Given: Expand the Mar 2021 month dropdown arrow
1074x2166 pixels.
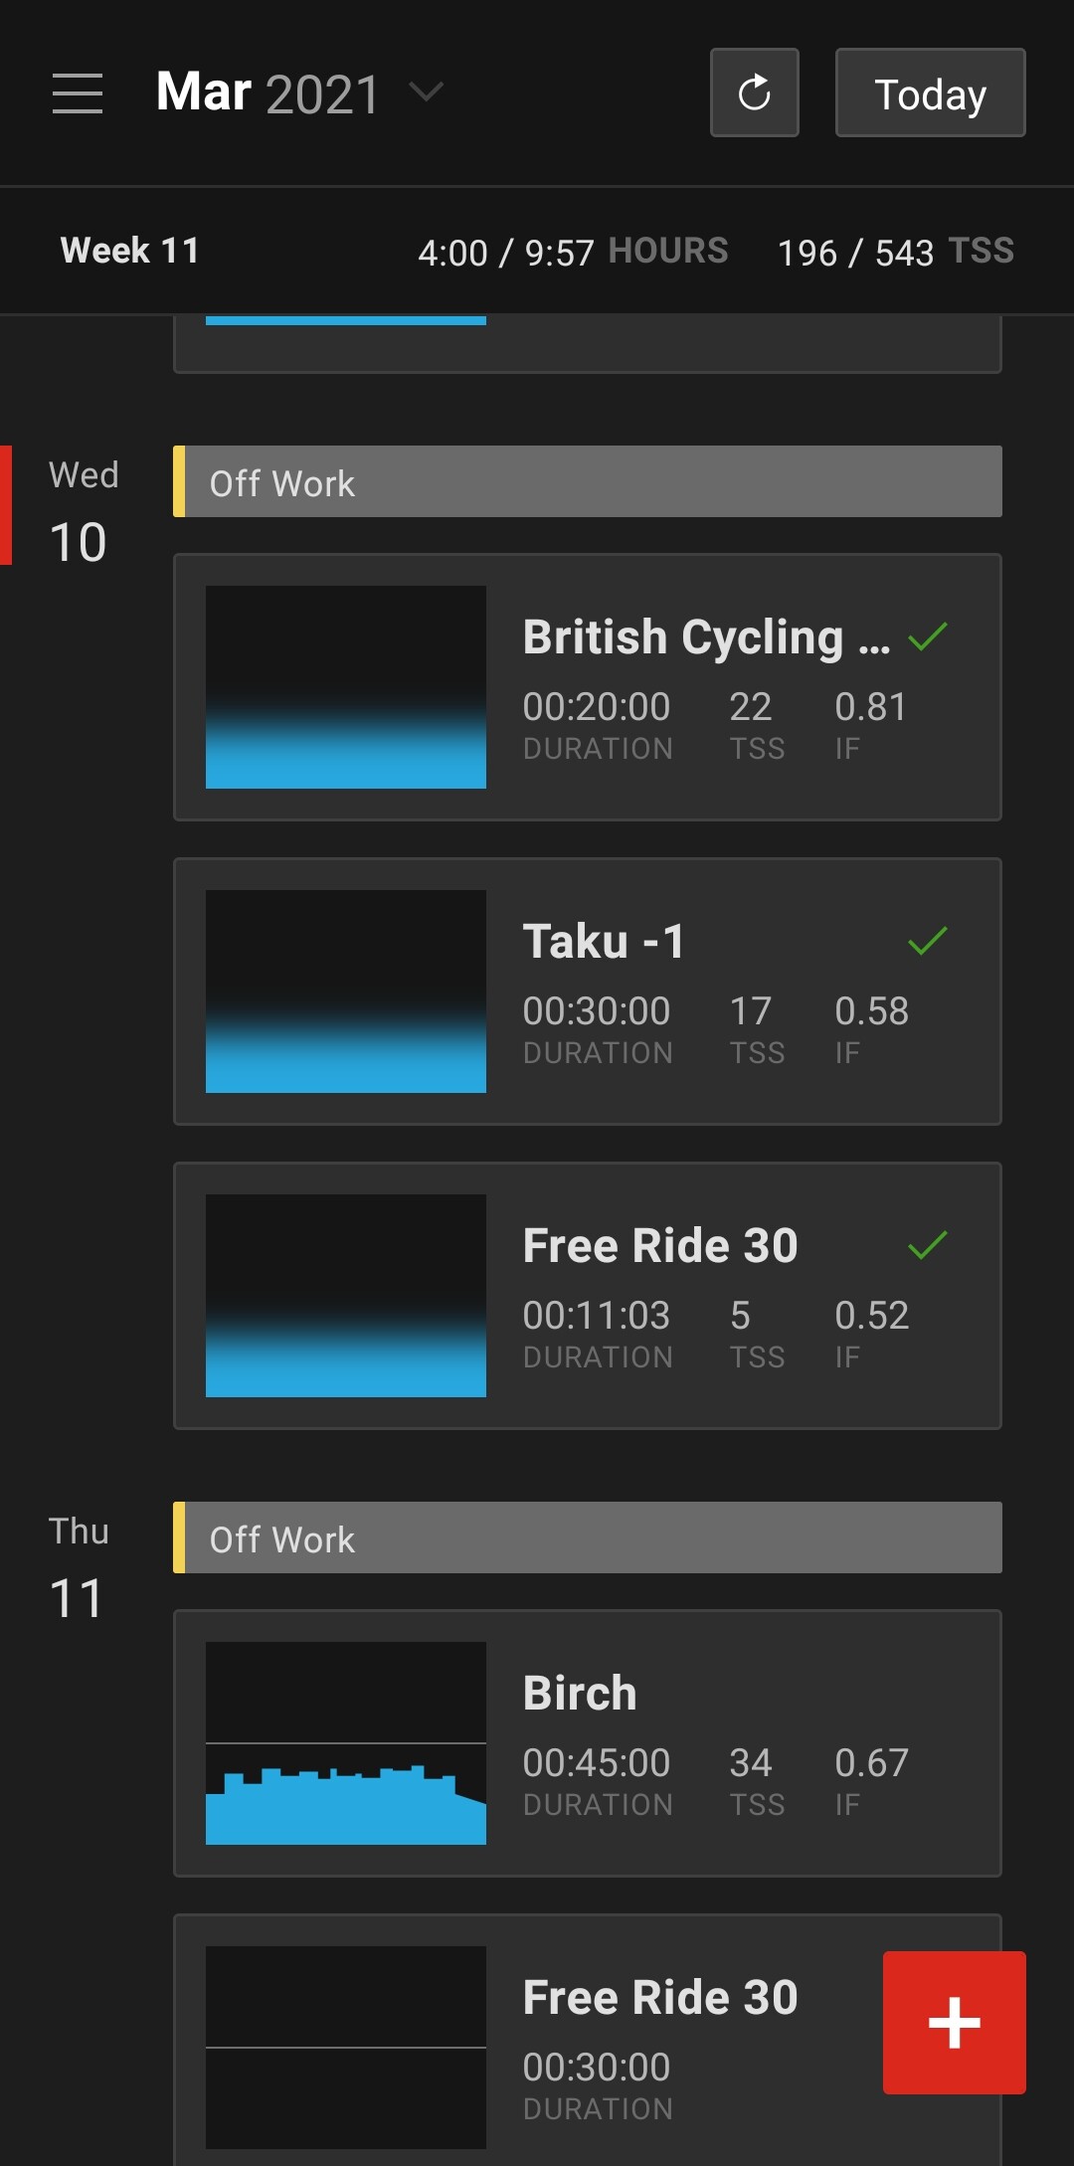Looking at the screenshot, I should coord(427,92).
